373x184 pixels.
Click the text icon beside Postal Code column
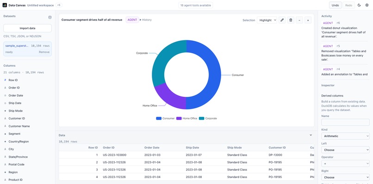tap(5, 165)
